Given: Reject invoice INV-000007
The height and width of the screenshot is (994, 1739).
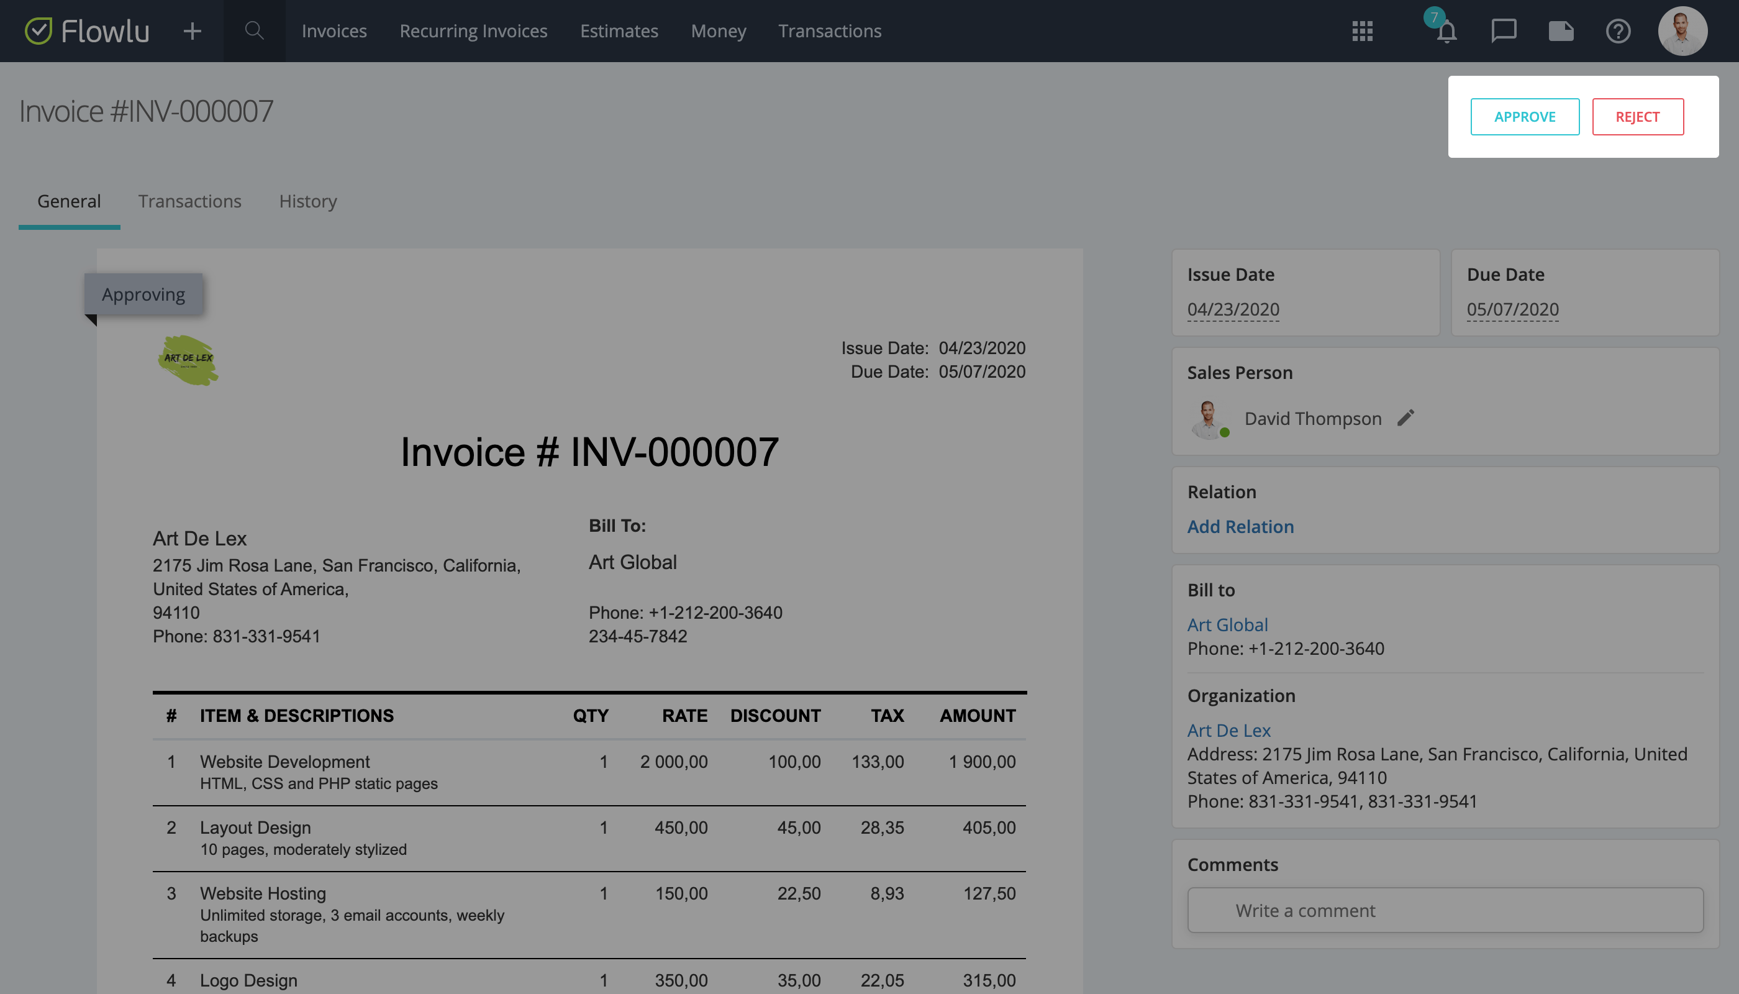Looking at the screenshot, I should [1638, 117].
